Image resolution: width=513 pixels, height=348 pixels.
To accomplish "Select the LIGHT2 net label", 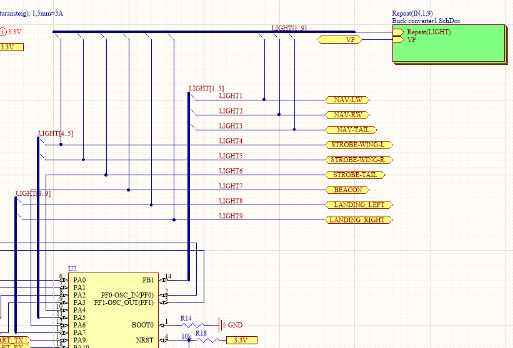I will pyautogui.click(x=231, y=111).
